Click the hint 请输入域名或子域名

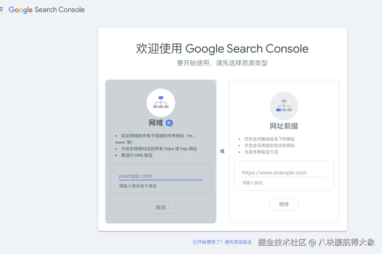point(138,186)
